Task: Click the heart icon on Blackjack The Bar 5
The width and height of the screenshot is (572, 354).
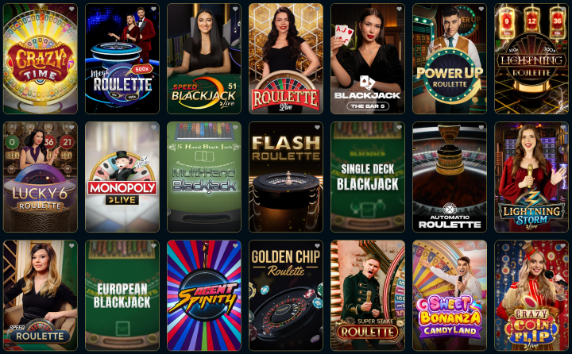Action: pos(399,9)
